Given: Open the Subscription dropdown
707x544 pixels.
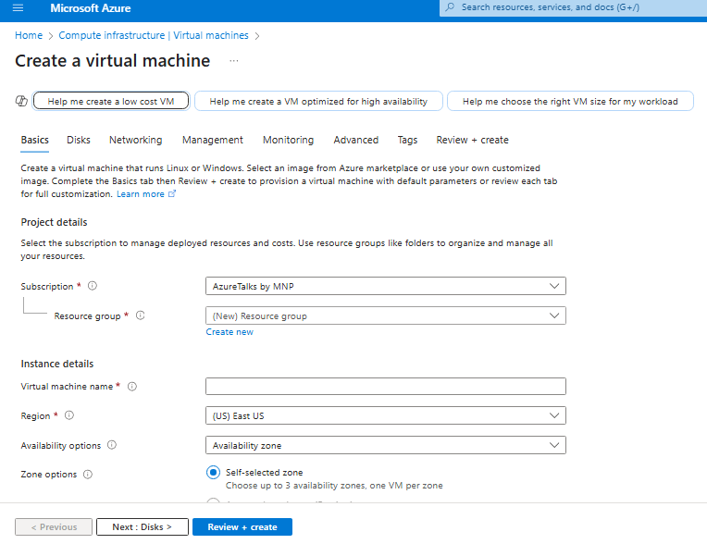Looking at the screenshot, I should coord(386,286).
